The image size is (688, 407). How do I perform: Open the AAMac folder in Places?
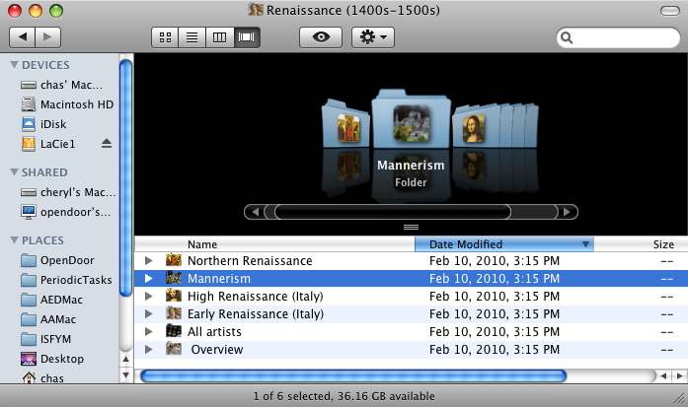coord(48,319)
